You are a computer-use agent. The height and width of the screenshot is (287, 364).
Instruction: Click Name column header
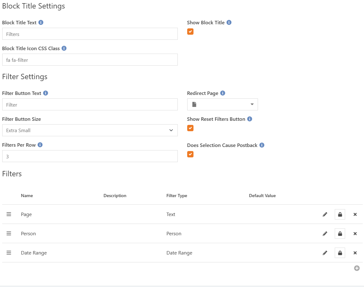point(27,196)
